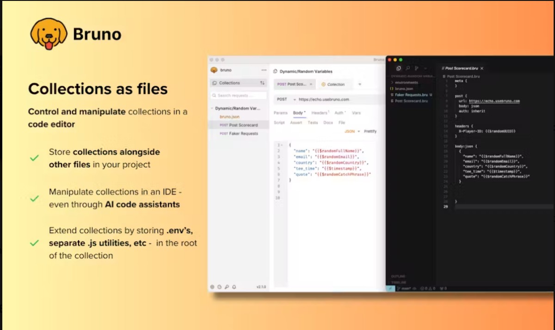Click the wrench-shaped icon in Bruno's footer
The height and width of the screenshot is (330, 555).
point(227,287)
